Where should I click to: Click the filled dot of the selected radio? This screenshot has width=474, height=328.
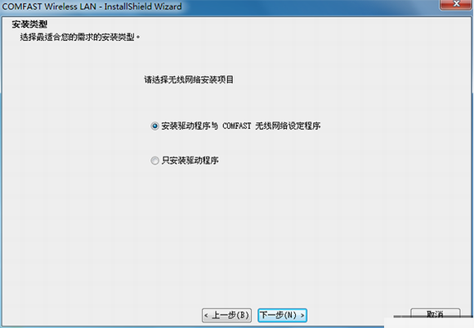coord(154,126)
